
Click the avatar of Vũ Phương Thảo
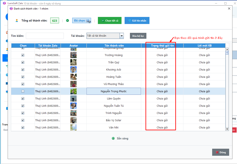[x=73, y=84]
